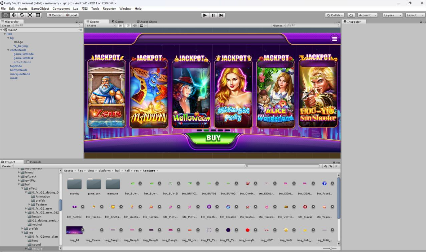This screenshot has height=252, width=426.
Task: Click the Collab button
Action: point(335,15)
